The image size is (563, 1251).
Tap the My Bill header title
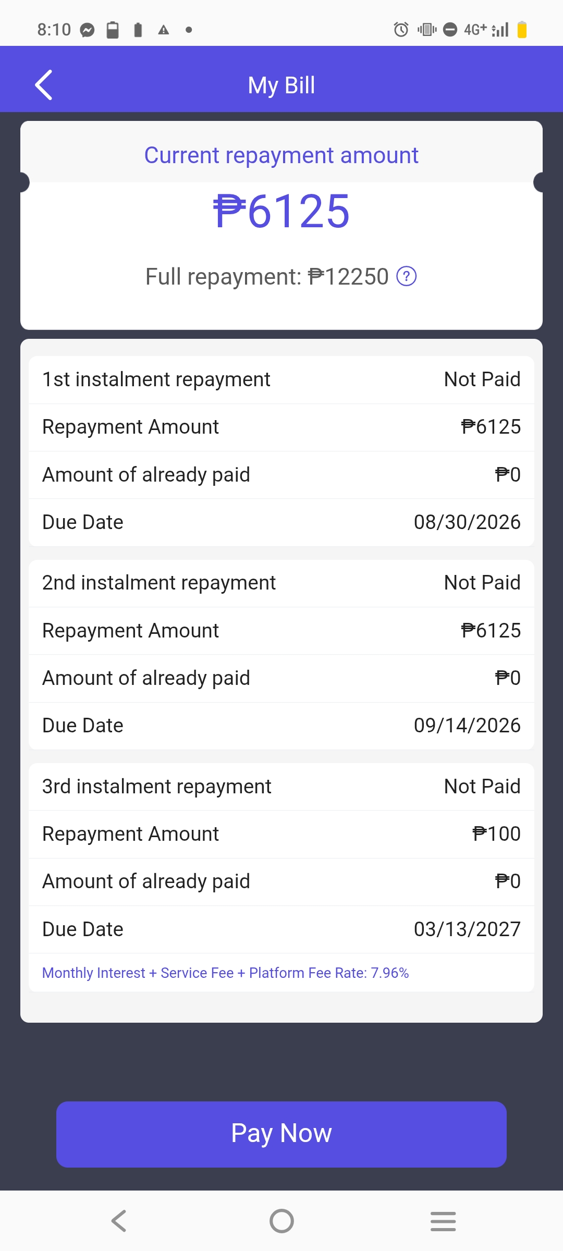pyautogui.click(x=281, y=85)
